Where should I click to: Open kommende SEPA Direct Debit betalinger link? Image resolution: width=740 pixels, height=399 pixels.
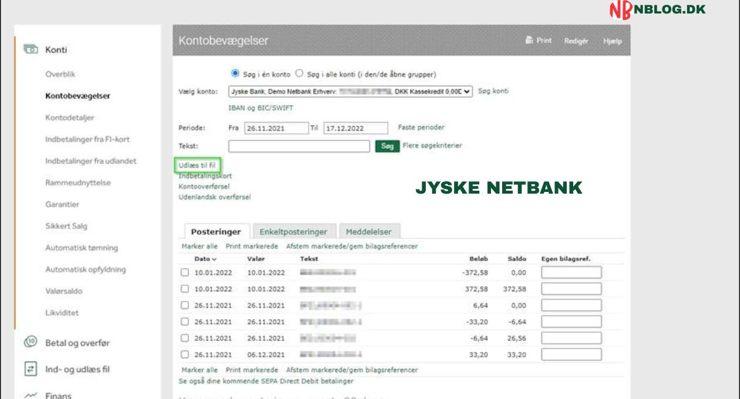pos(266,381)
